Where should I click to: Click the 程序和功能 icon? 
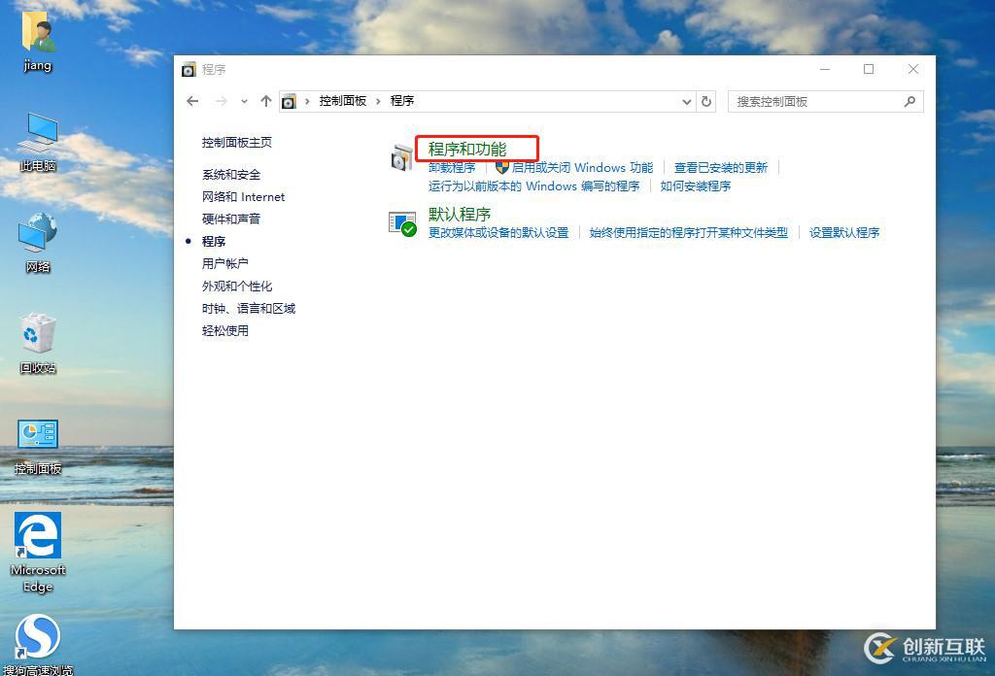402,158
